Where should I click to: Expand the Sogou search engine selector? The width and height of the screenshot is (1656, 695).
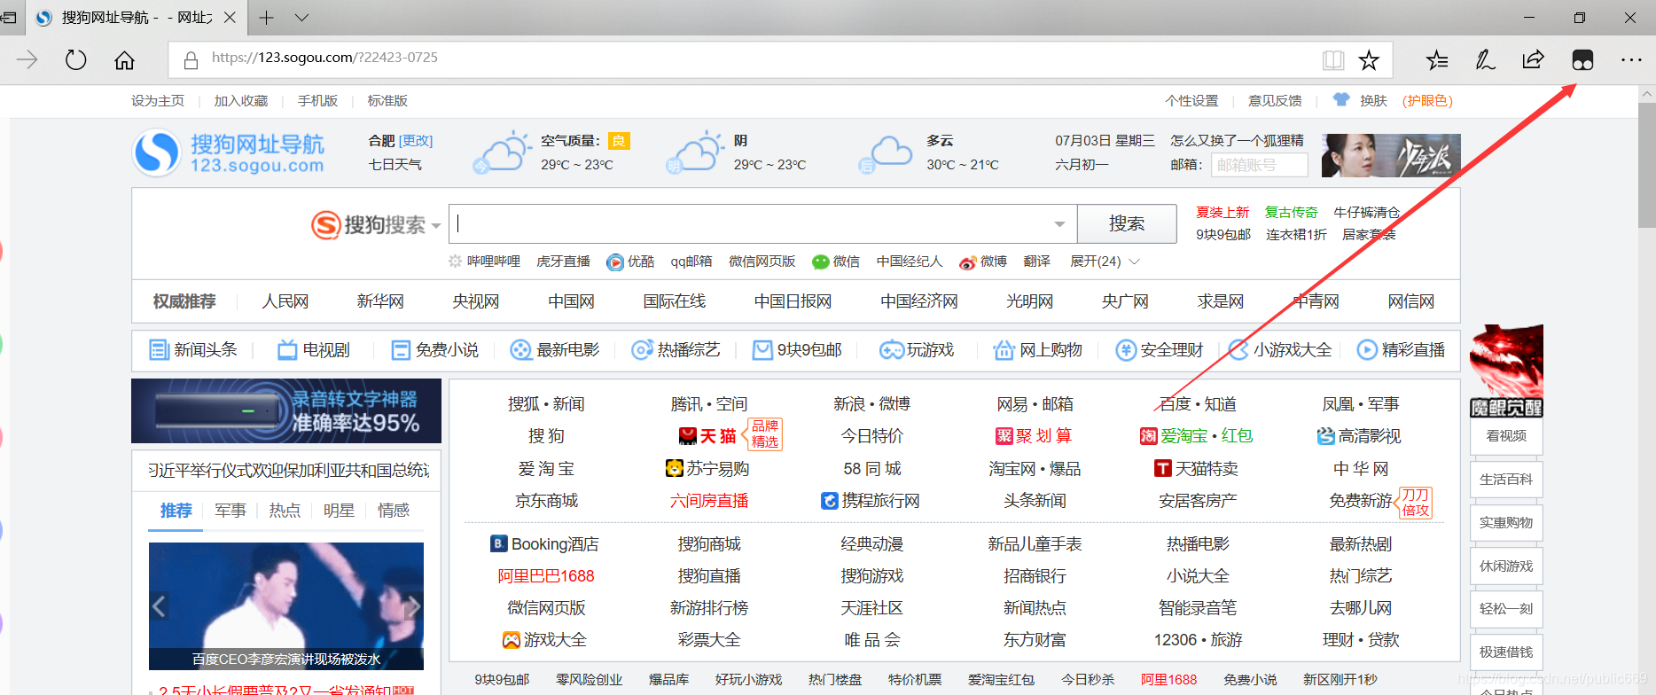[x=435, y=226]
